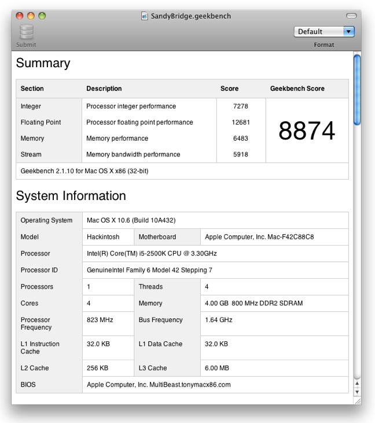
Task: Select the System Information heading
Action: click(71, 196)
